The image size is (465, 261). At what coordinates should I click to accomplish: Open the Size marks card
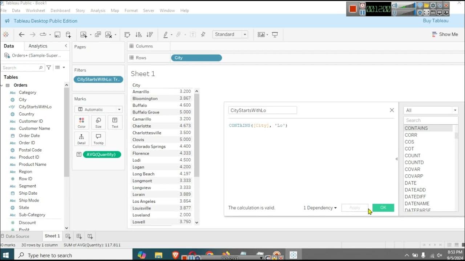(x=98, y=122)
